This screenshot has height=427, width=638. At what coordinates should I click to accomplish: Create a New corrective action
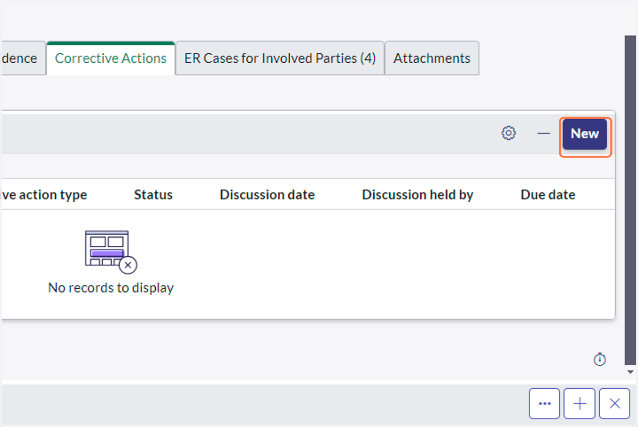coord(585,134)
